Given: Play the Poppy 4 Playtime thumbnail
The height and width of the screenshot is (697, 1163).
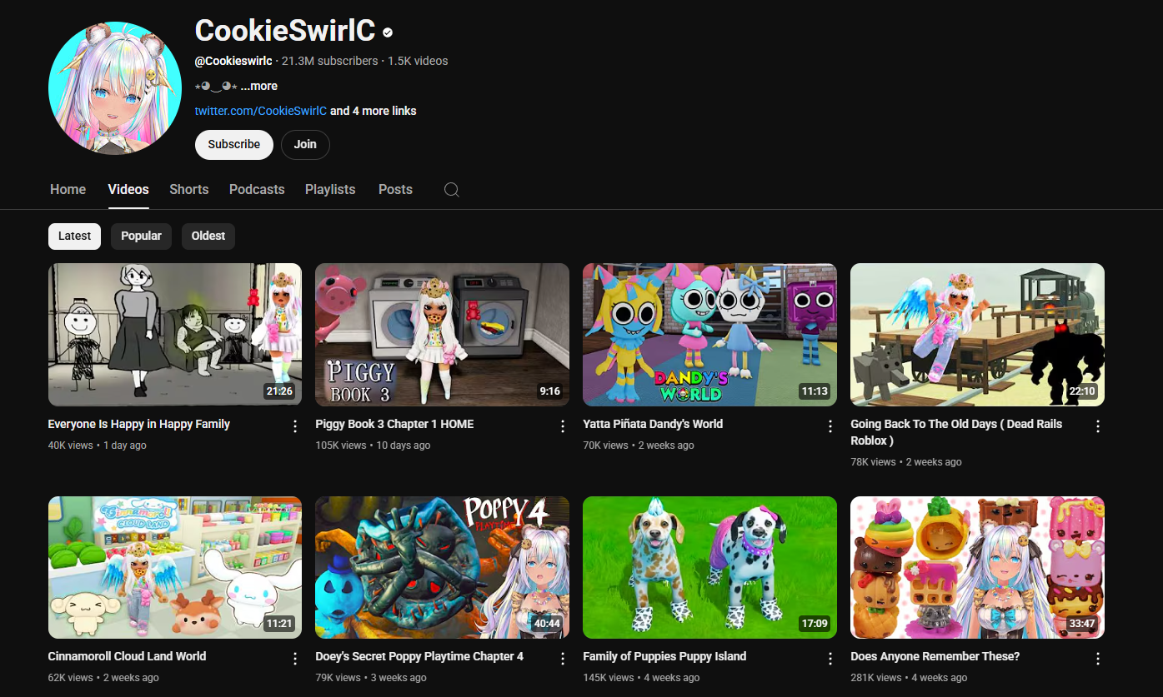Looking at the screenshot, I should pos(442,568).
